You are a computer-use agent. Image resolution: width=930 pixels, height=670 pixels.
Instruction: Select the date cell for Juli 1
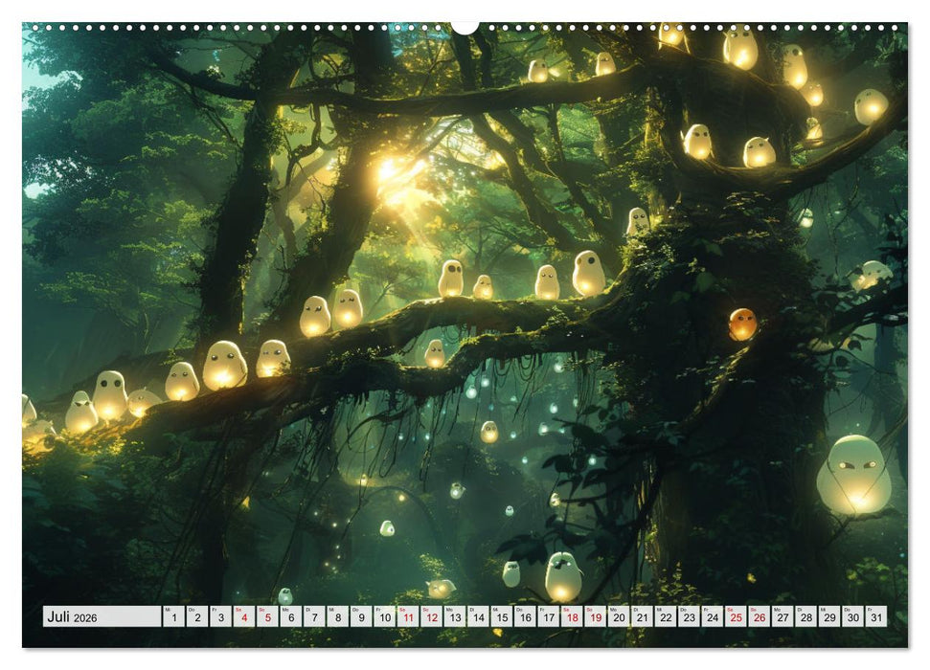173,618
